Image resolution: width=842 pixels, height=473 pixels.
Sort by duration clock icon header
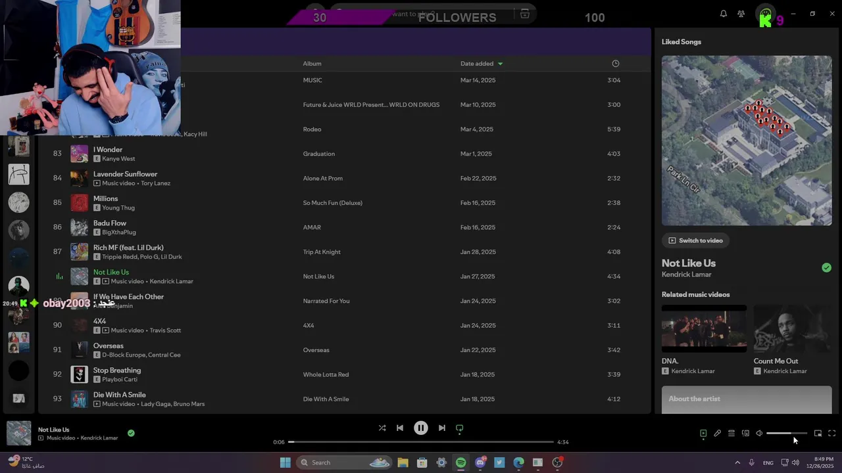point(616,64)
